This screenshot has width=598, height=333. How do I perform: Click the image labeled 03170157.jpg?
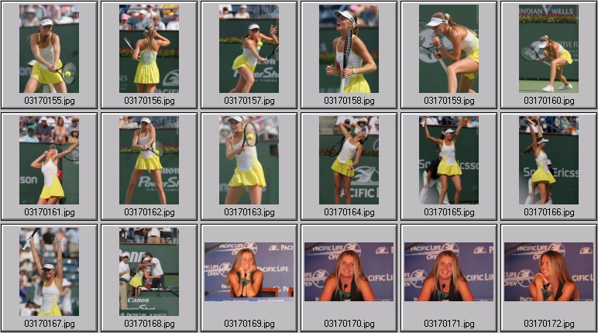point(249,49)
